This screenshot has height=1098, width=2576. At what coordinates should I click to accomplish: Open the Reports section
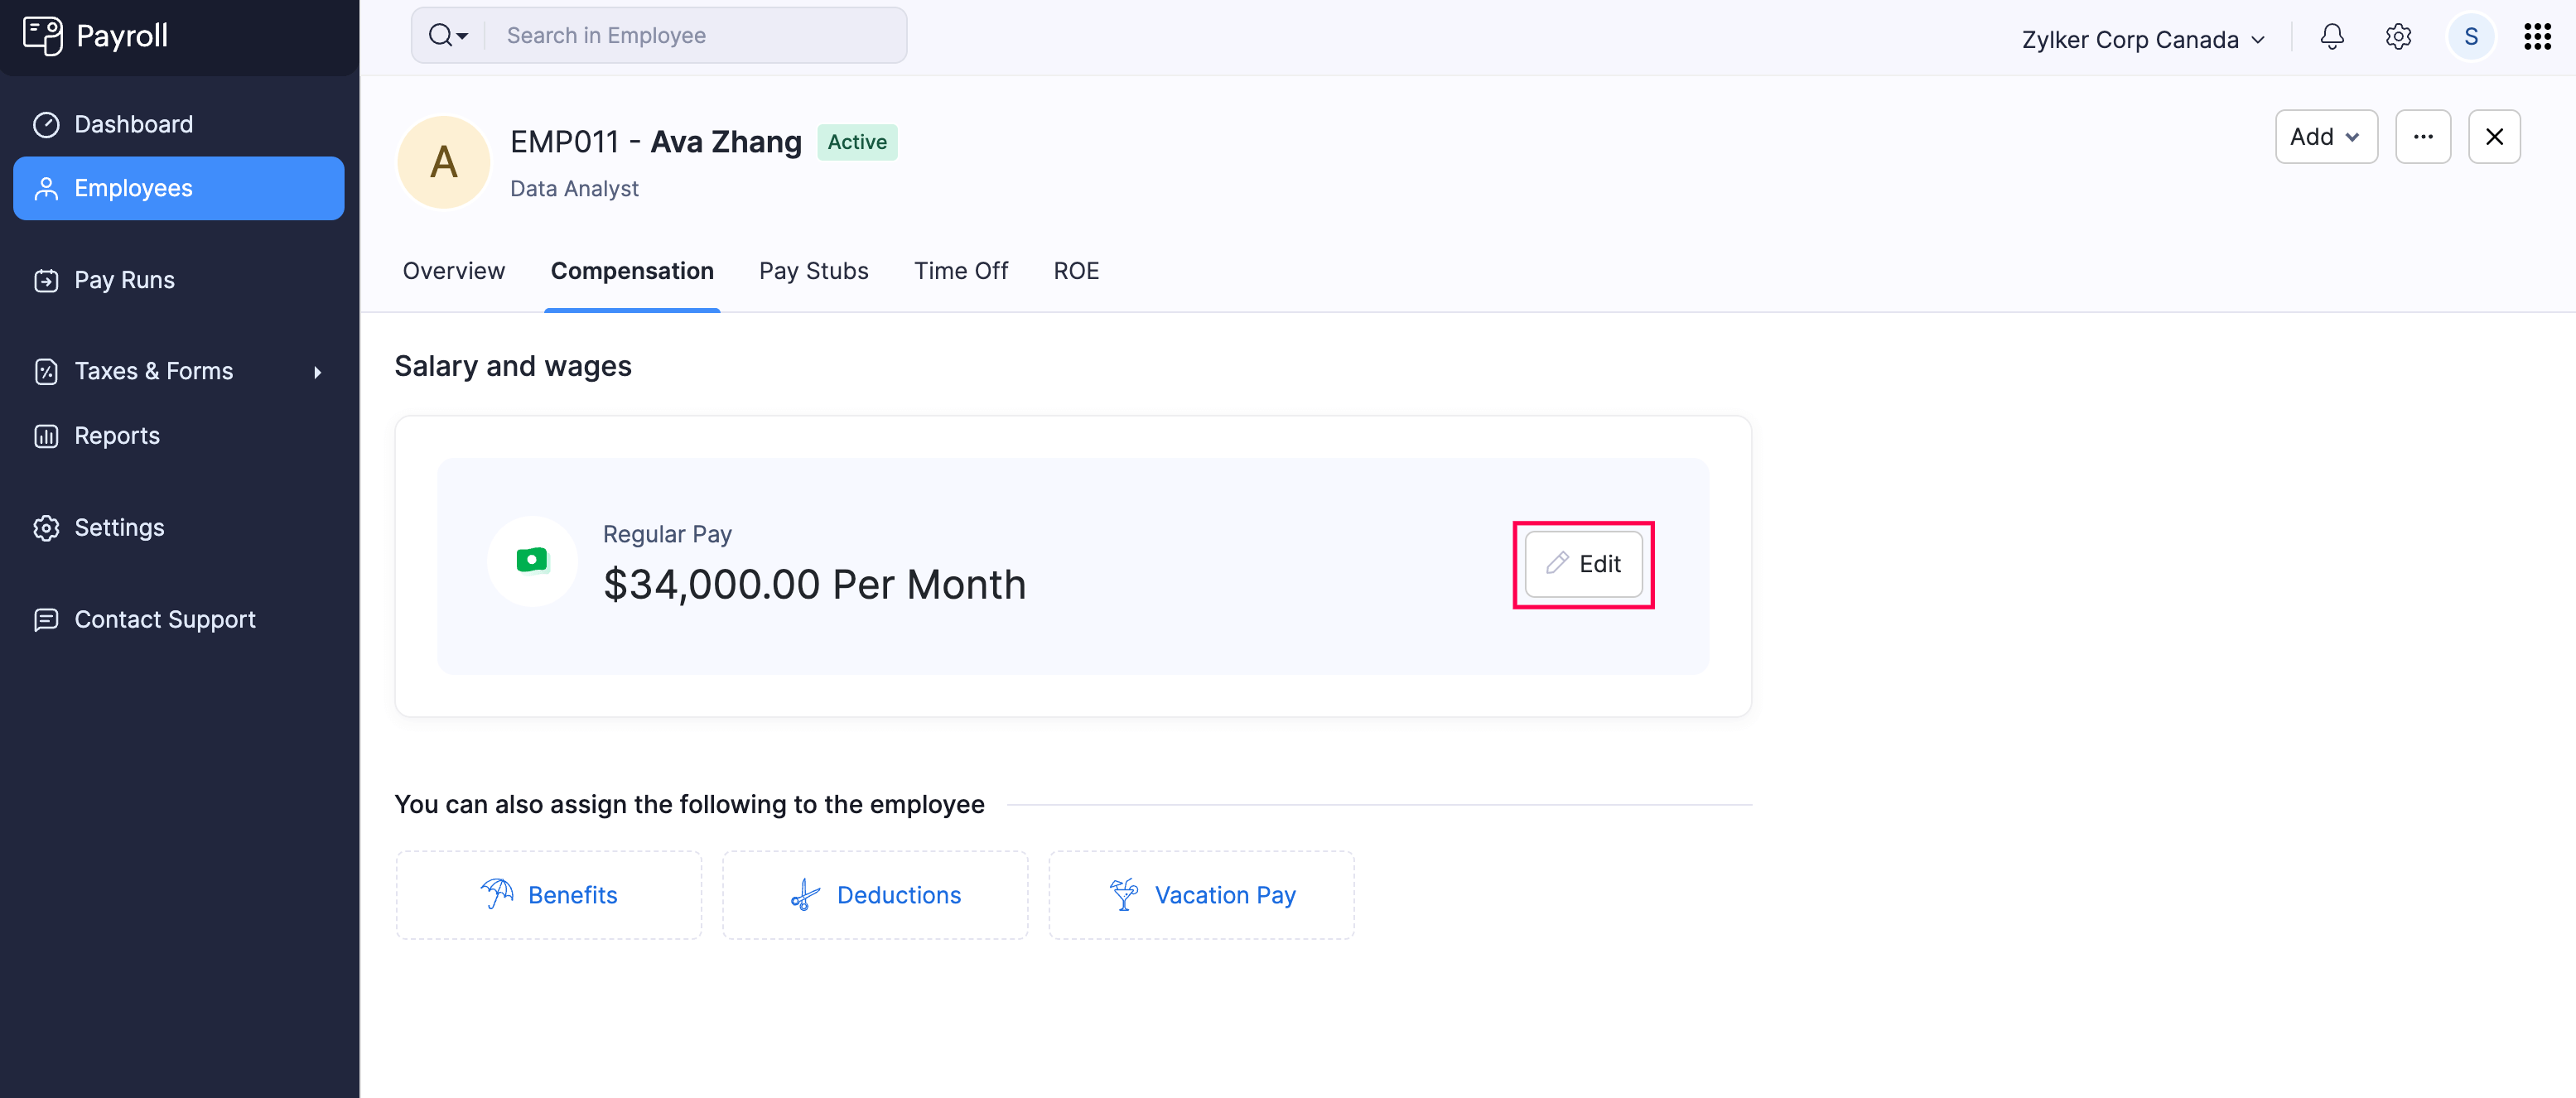[x=117, y=435]
